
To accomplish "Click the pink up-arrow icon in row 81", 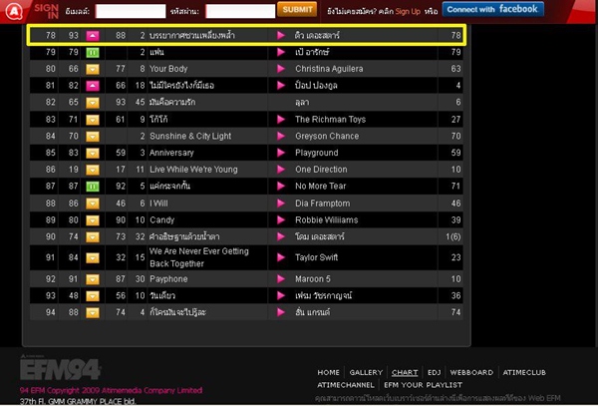I will pos(93,86).
